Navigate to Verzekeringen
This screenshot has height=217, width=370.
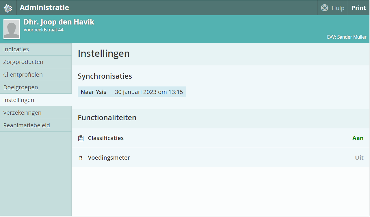pos(22,113)
